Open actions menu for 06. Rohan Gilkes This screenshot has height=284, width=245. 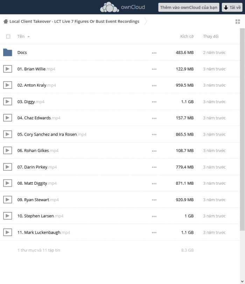[154, 151]
